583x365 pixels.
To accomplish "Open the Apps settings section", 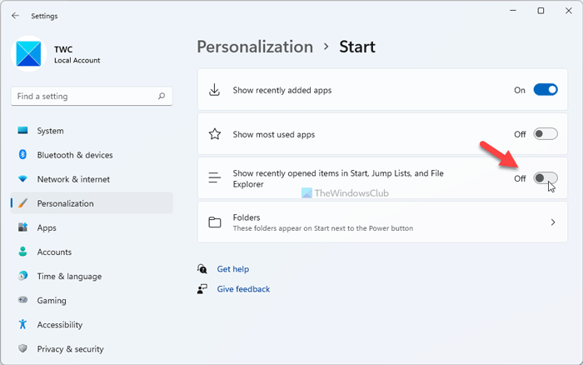I will pos(47,227).
